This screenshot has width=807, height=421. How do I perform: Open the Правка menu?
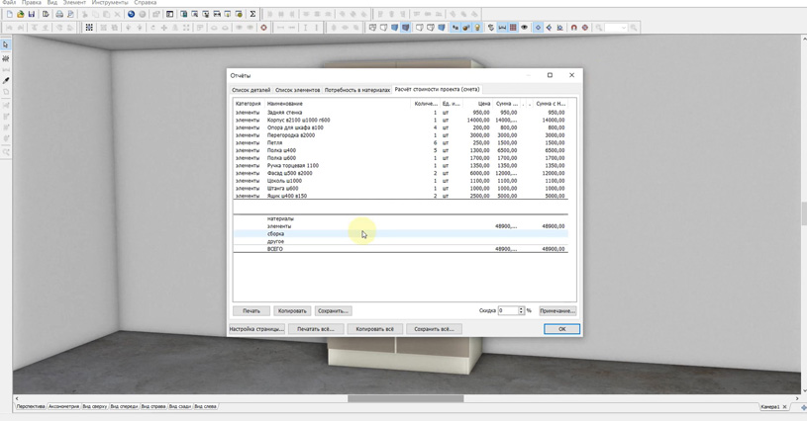[x=32, y=3]
